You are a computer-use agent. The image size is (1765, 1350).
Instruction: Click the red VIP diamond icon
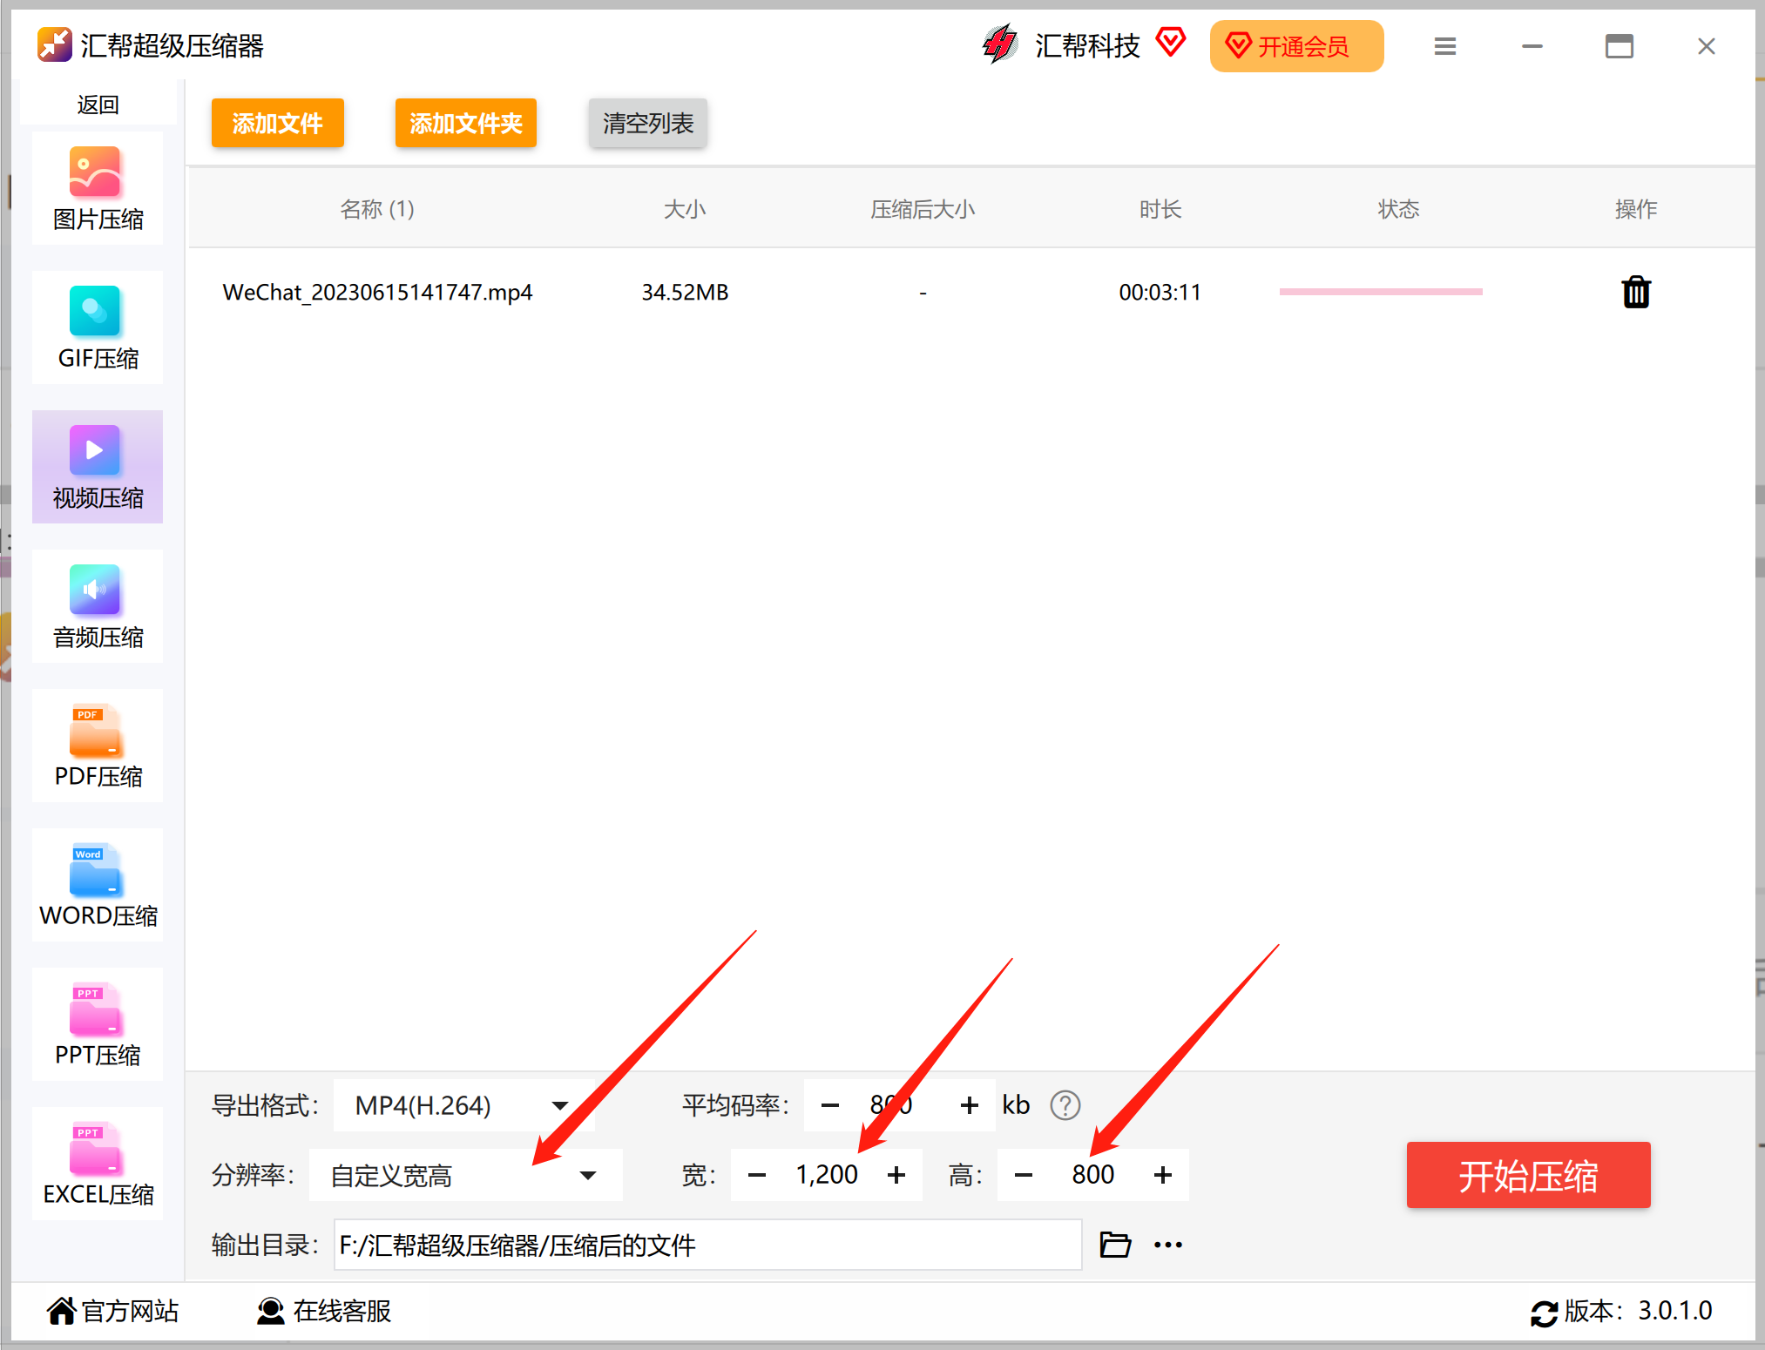point(1171,42)
